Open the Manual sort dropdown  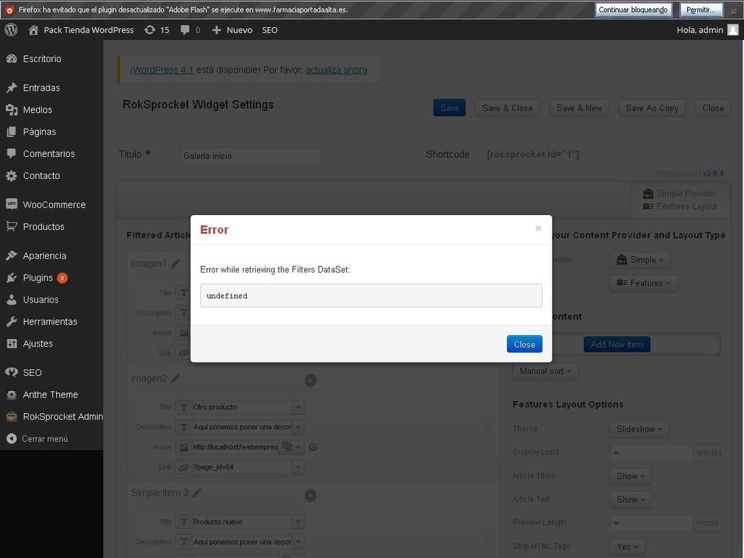(546, 371)
